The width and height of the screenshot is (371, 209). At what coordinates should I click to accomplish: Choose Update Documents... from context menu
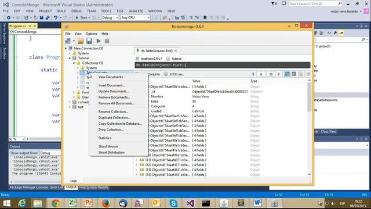[114, 91]
